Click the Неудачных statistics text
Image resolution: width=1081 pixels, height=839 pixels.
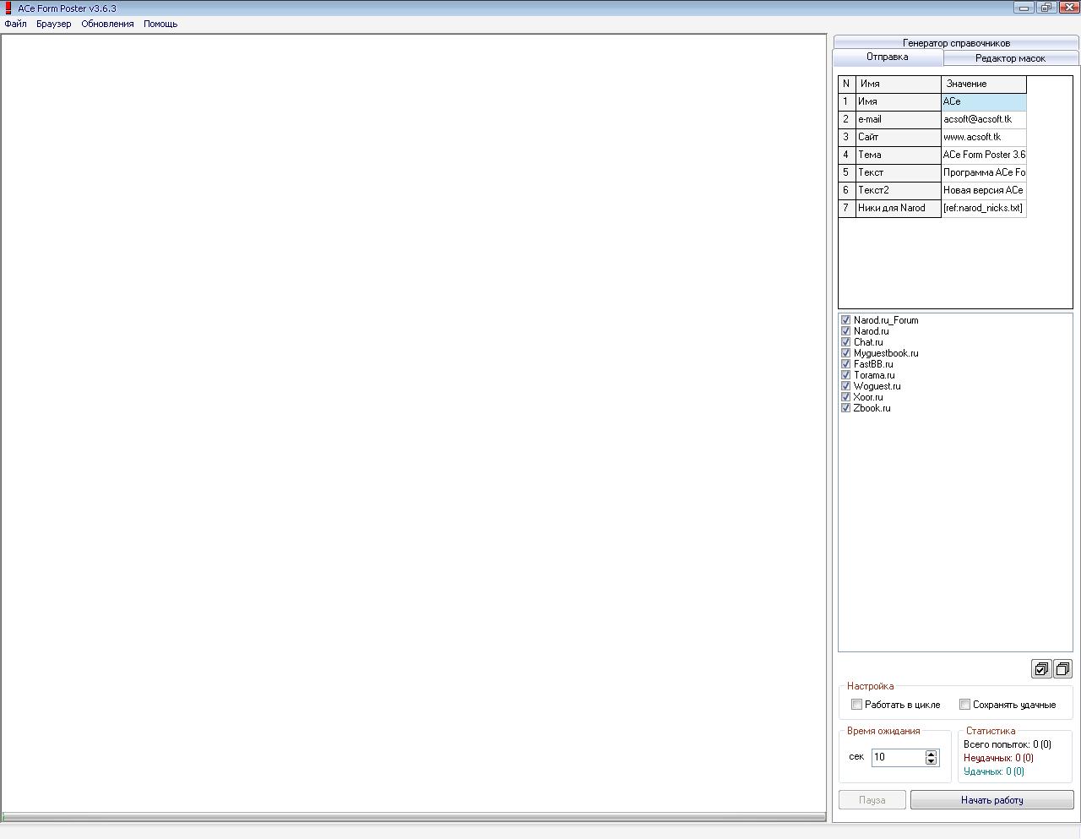click(x=998, y=758)
